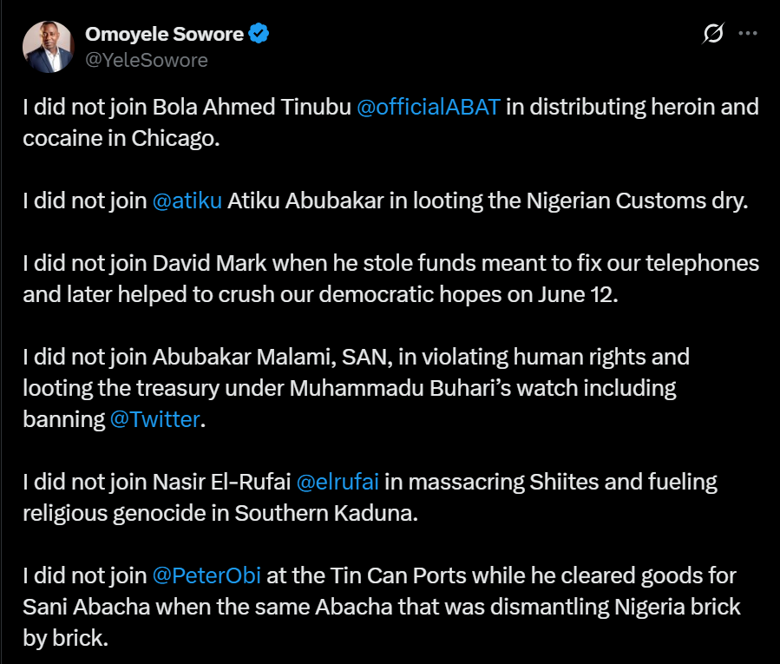Open Omoyele Sowore's profile picture
This screenshot has width=780, height=664.
tap(49, 47)
